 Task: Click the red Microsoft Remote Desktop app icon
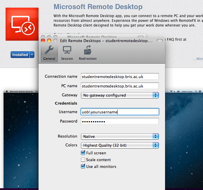[22, 24]
